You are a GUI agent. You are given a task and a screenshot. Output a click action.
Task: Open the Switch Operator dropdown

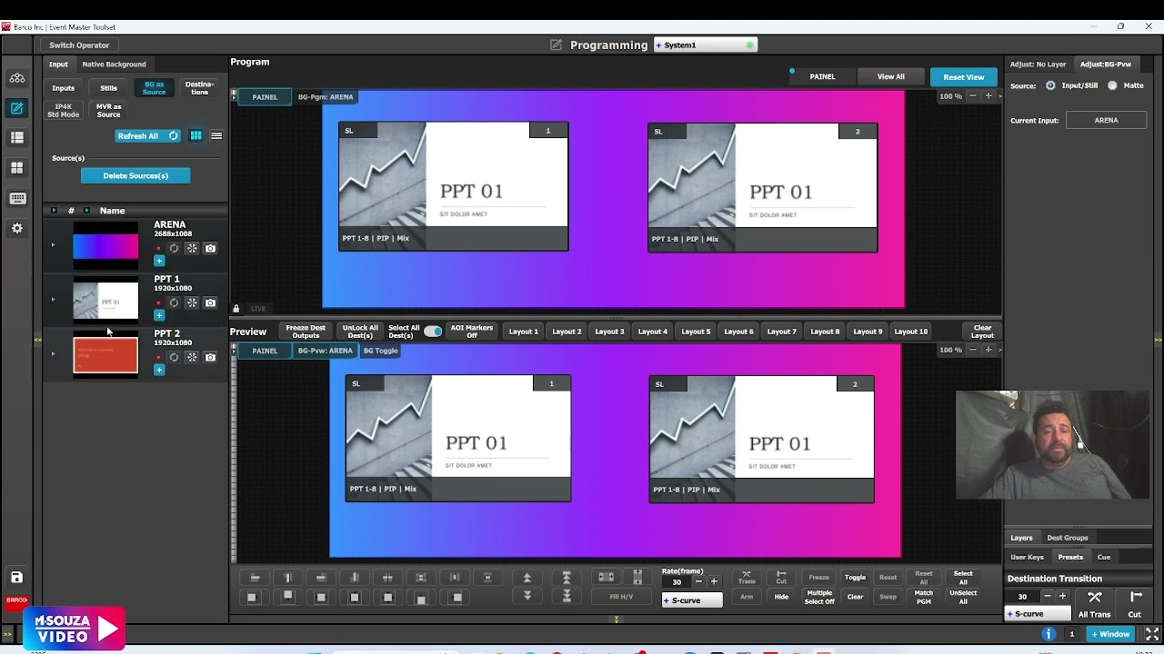click(x=78, y=45)
